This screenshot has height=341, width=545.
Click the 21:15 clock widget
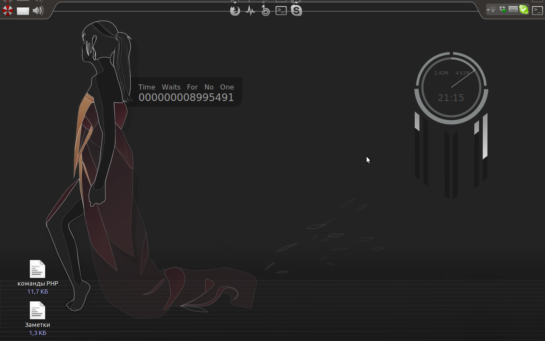(x=451, y=98)
